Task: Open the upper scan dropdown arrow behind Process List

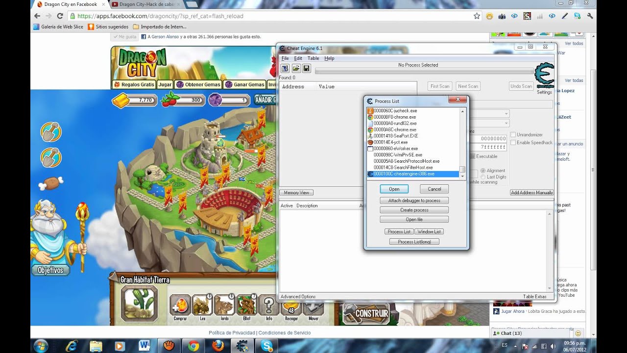Action: 506,114
